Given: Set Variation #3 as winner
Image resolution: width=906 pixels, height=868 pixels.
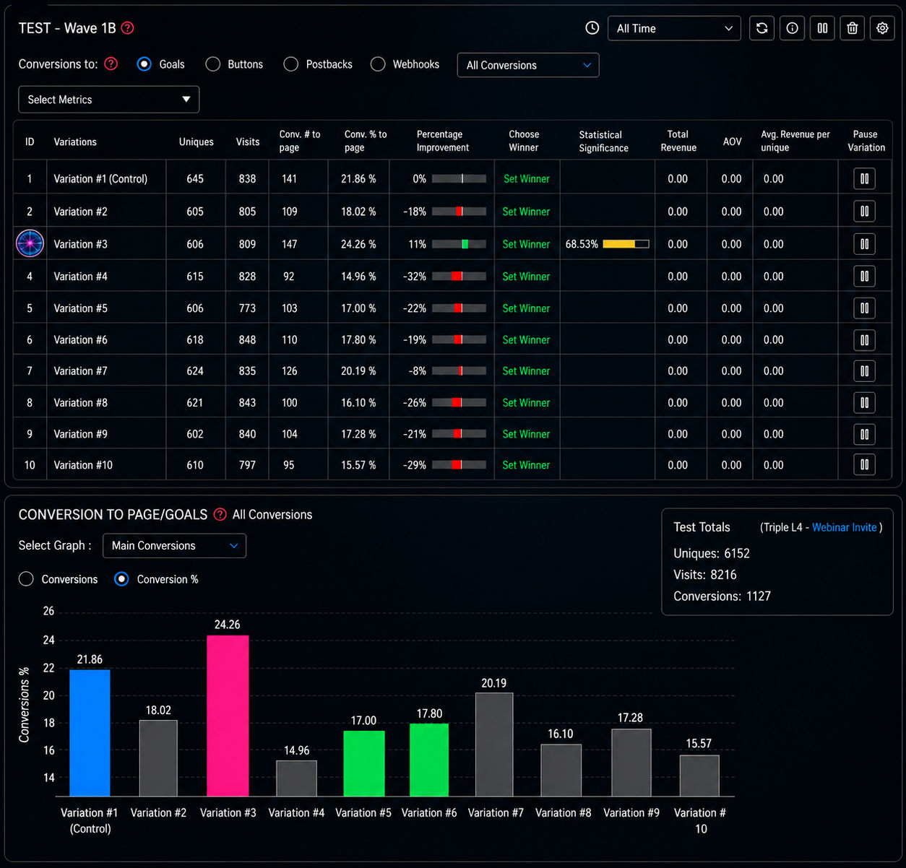Looking at the screenshot, I should [x=526, y=244].
